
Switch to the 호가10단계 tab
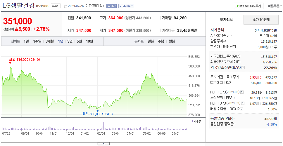(x=261, y=20)
